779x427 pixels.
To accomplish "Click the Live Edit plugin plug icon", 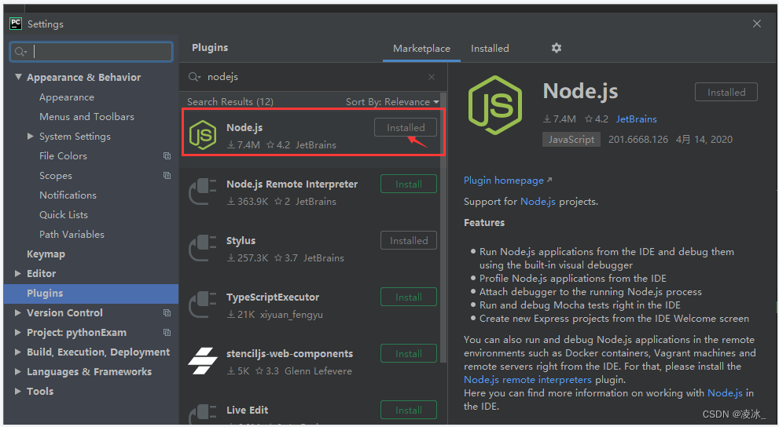I will tap(203, 414).
